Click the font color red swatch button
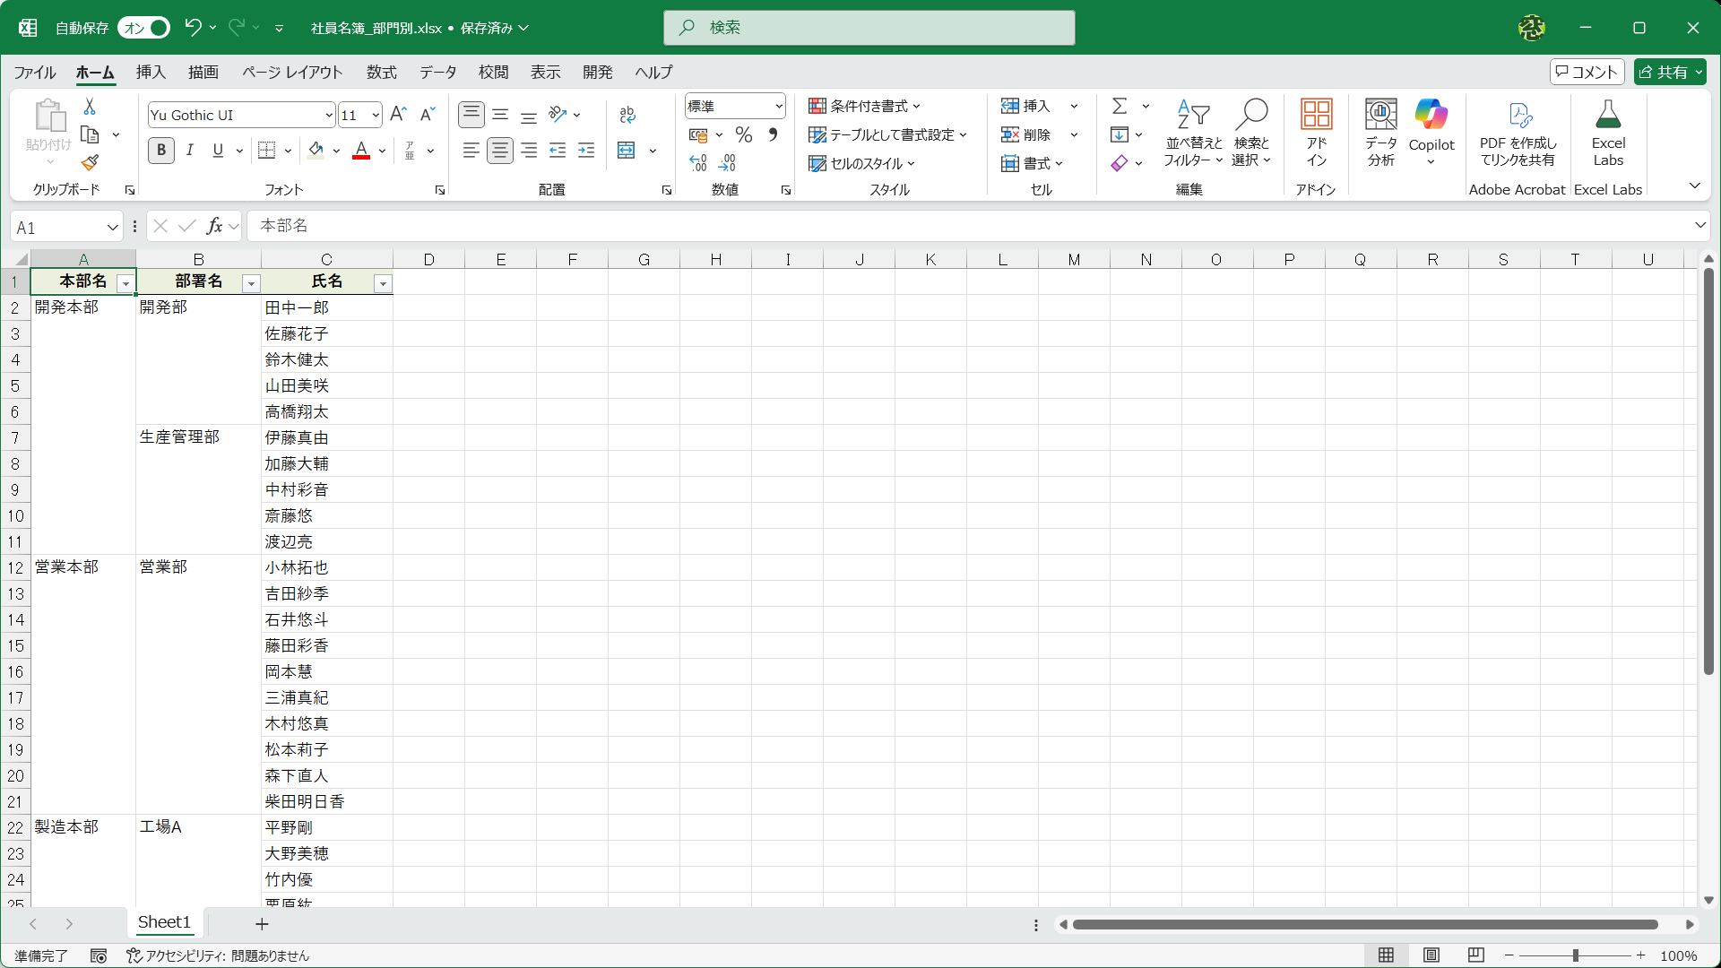The width and height of the screenshot is (1721, 968). [x=361, y=151]
